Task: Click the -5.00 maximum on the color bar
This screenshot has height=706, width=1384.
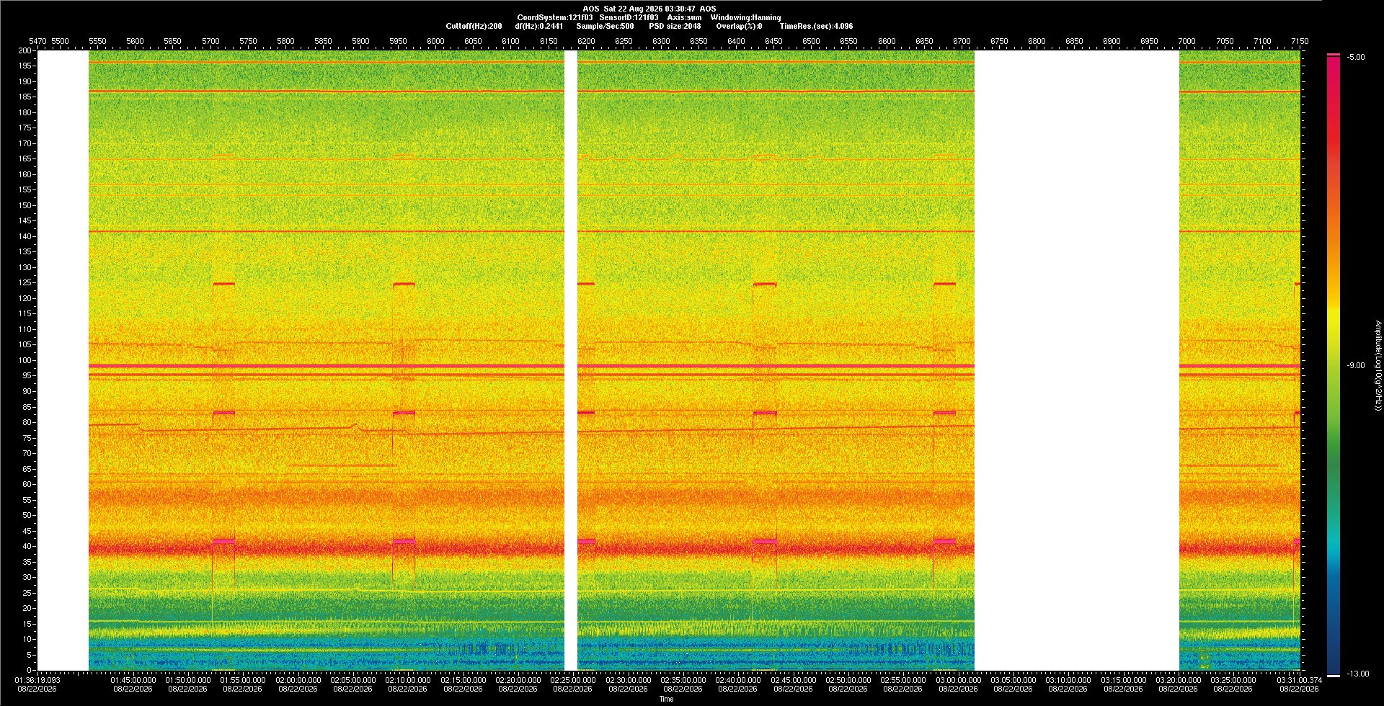Action: [x=1356, y=57]
